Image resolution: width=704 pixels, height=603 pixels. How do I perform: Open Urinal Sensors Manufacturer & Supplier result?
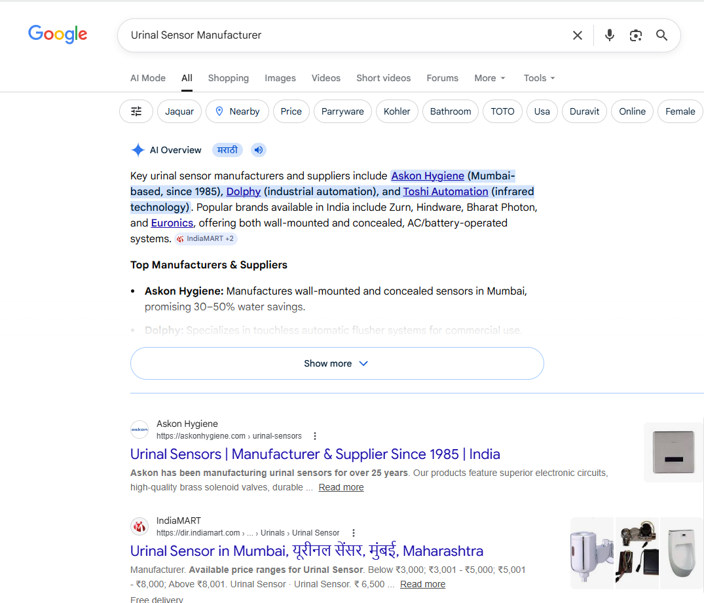(315, 454)
